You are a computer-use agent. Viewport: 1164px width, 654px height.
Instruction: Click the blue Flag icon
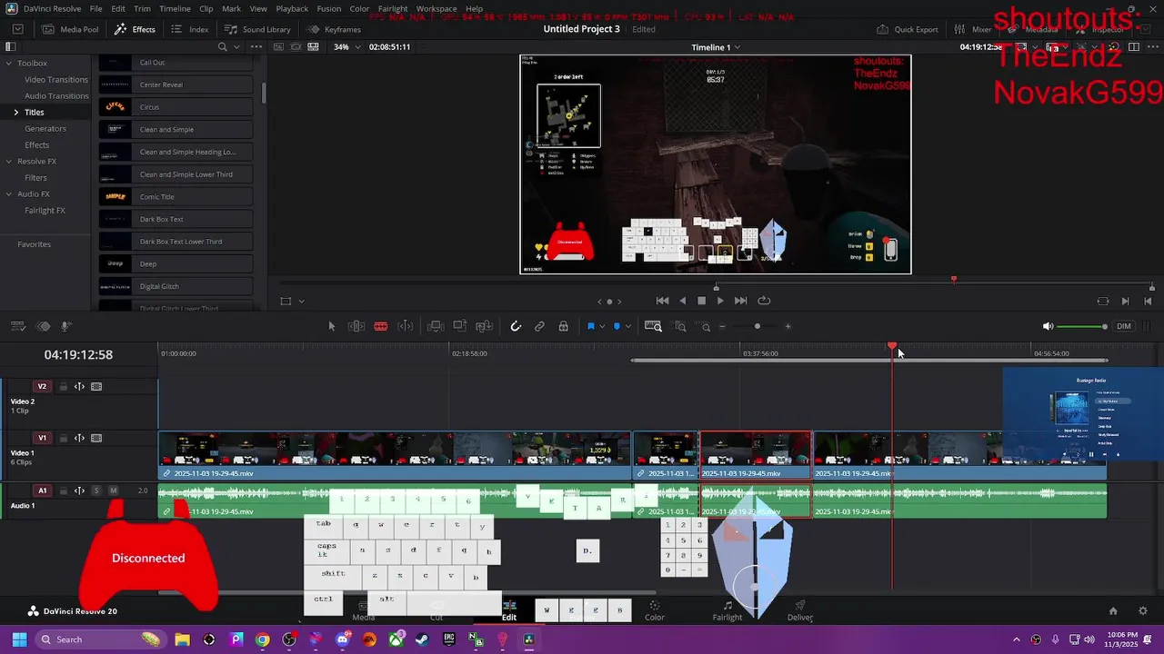[591, 326]
